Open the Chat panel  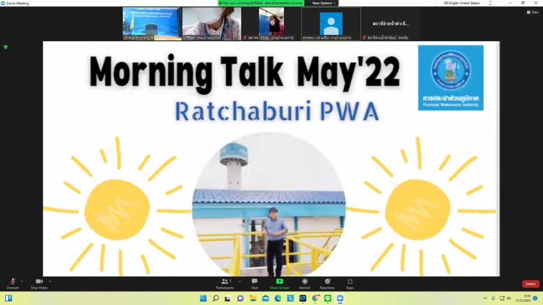click(255, 283)
